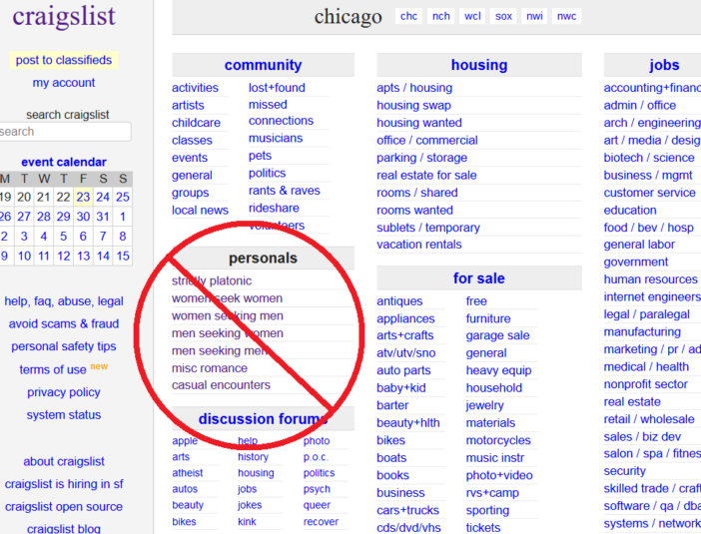Browse the customer service jobs
701x534 pixels.
(649, 193)
